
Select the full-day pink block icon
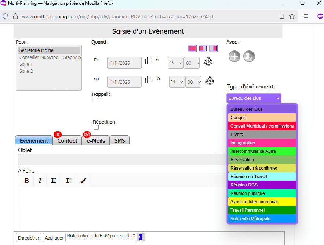coord(192,49)
